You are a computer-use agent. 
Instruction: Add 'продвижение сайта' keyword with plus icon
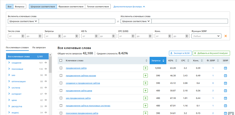pos(145,68)
